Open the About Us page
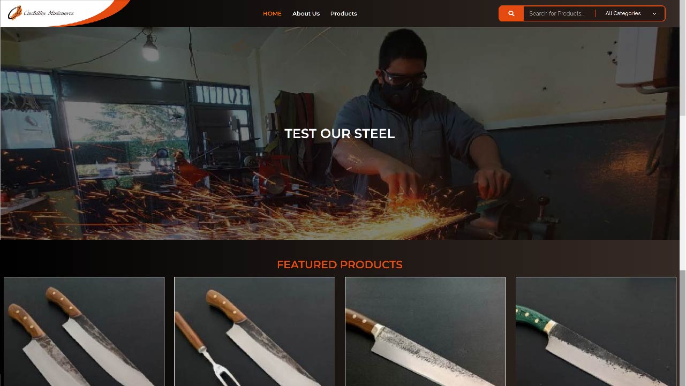The image size is (686, 386). pos(306,13)
